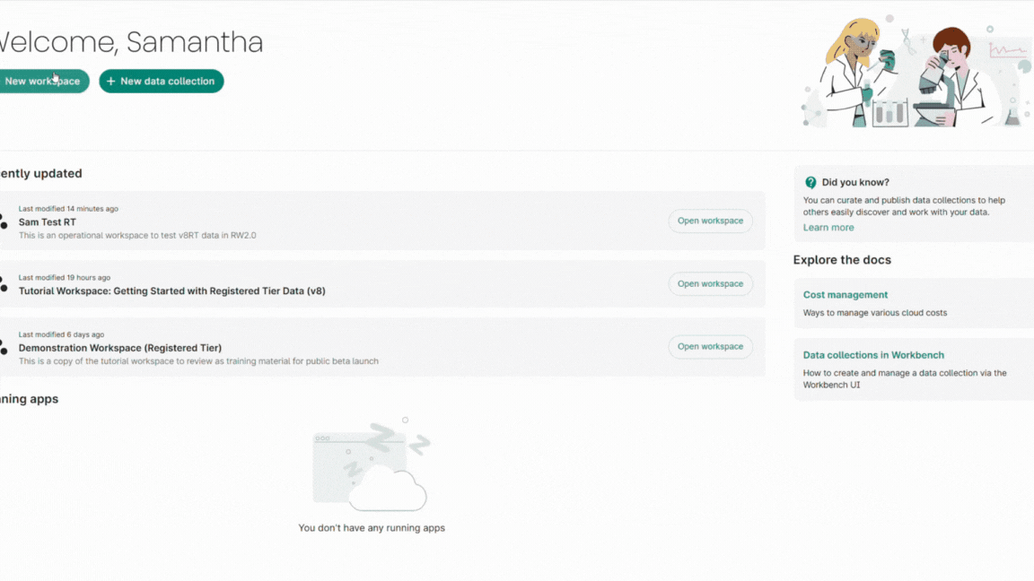Click the sleeping cloud no-apps illustration
Viewport: 1034px width, 581px height.
(372, 464)
